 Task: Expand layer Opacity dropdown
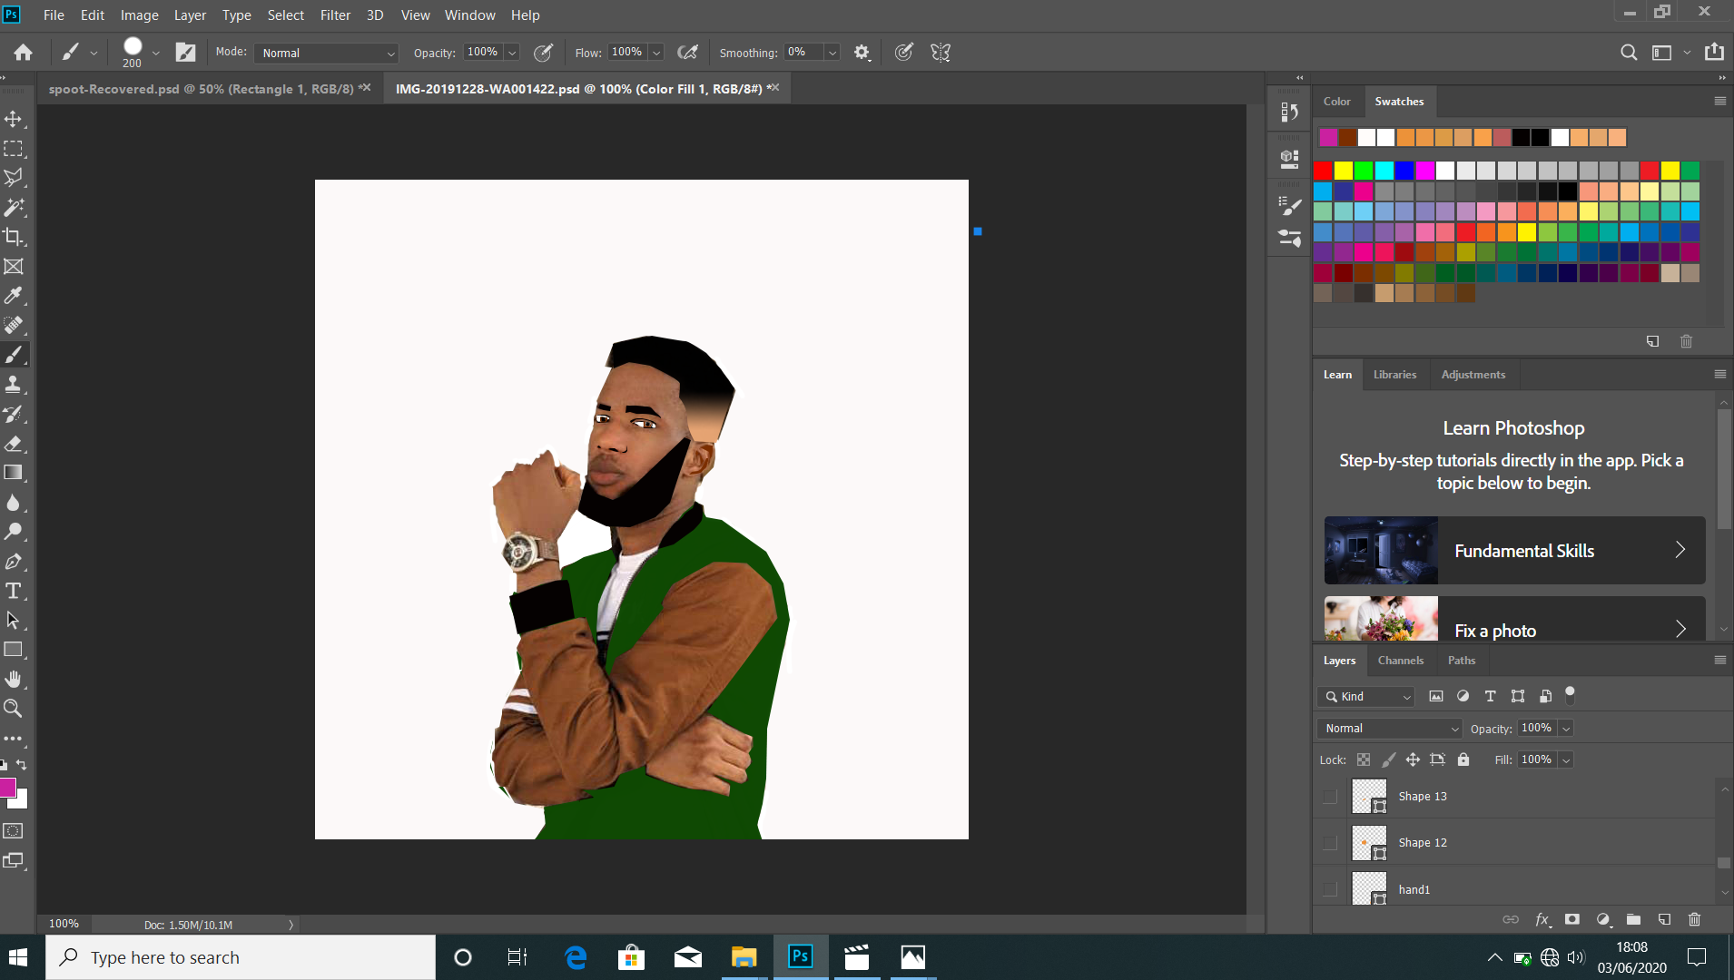(1566, 729)
